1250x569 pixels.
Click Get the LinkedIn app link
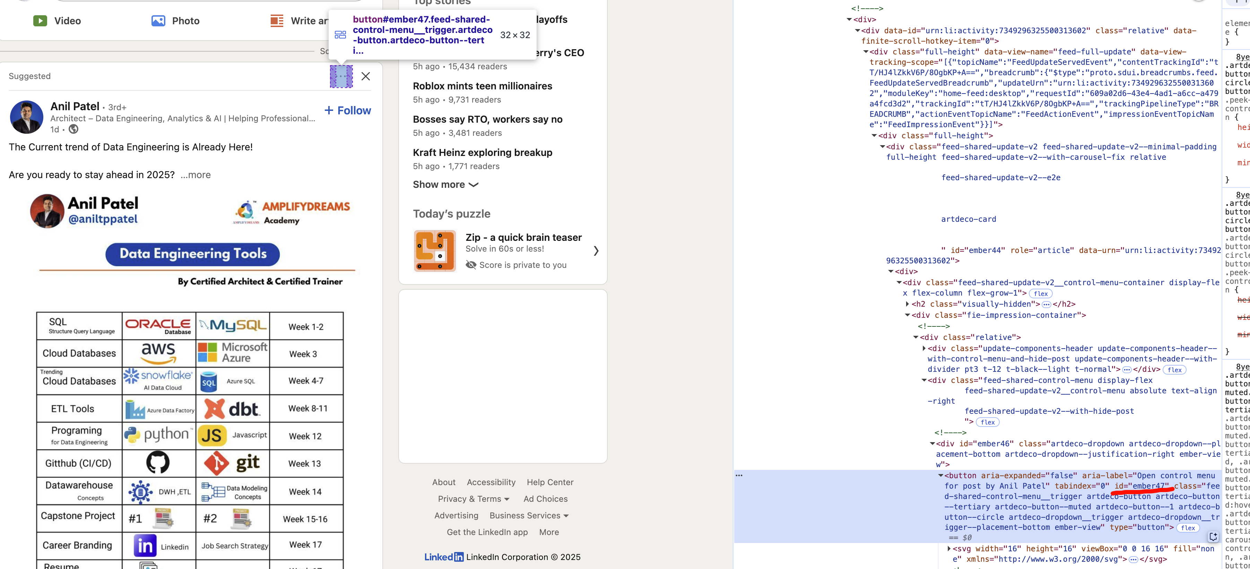click(x=487, y=532)
